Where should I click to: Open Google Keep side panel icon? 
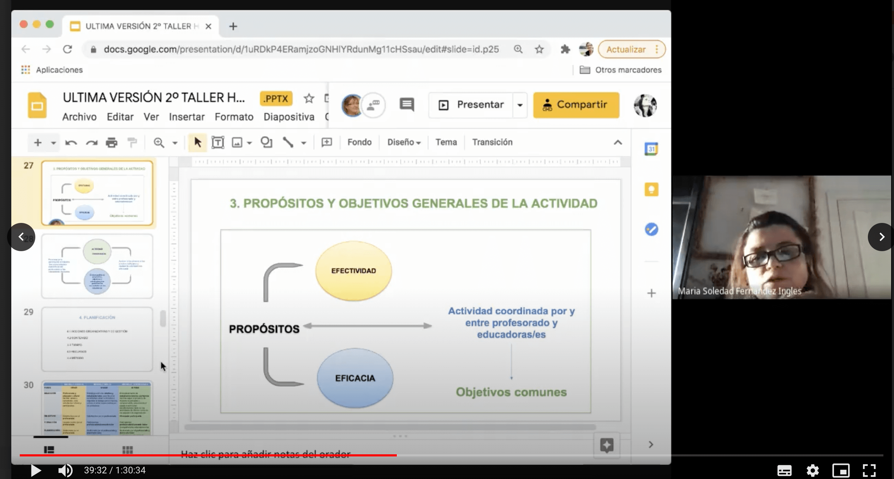click(651, 190)
